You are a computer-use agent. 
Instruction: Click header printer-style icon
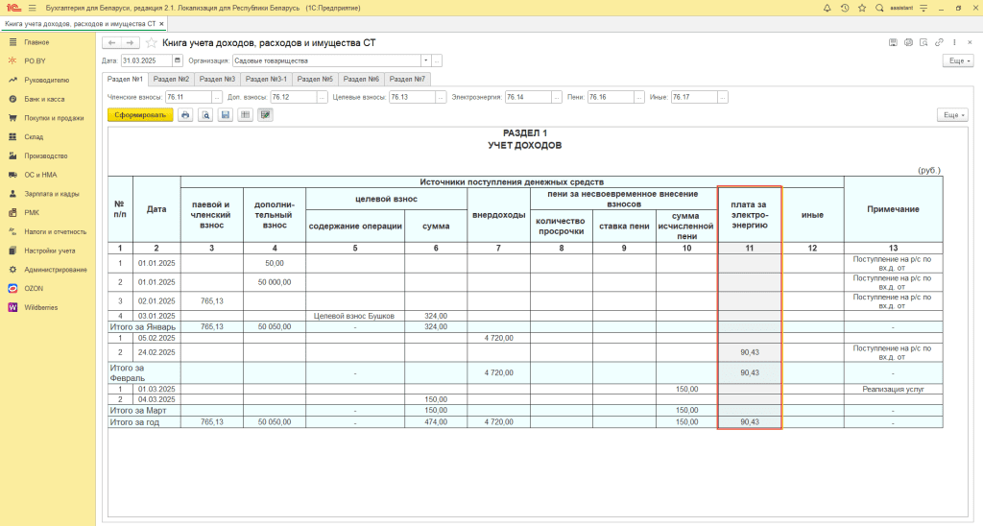point(908,42)
